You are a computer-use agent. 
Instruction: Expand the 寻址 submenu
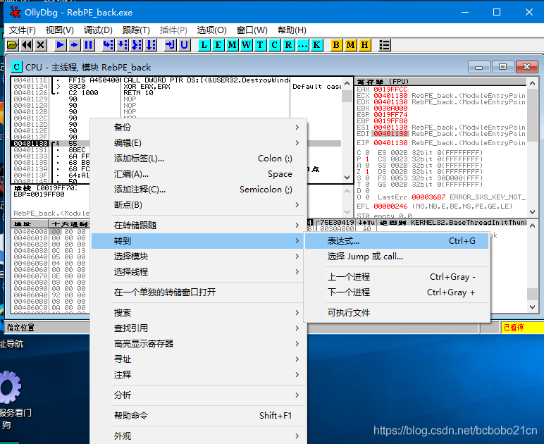point(199,359)
